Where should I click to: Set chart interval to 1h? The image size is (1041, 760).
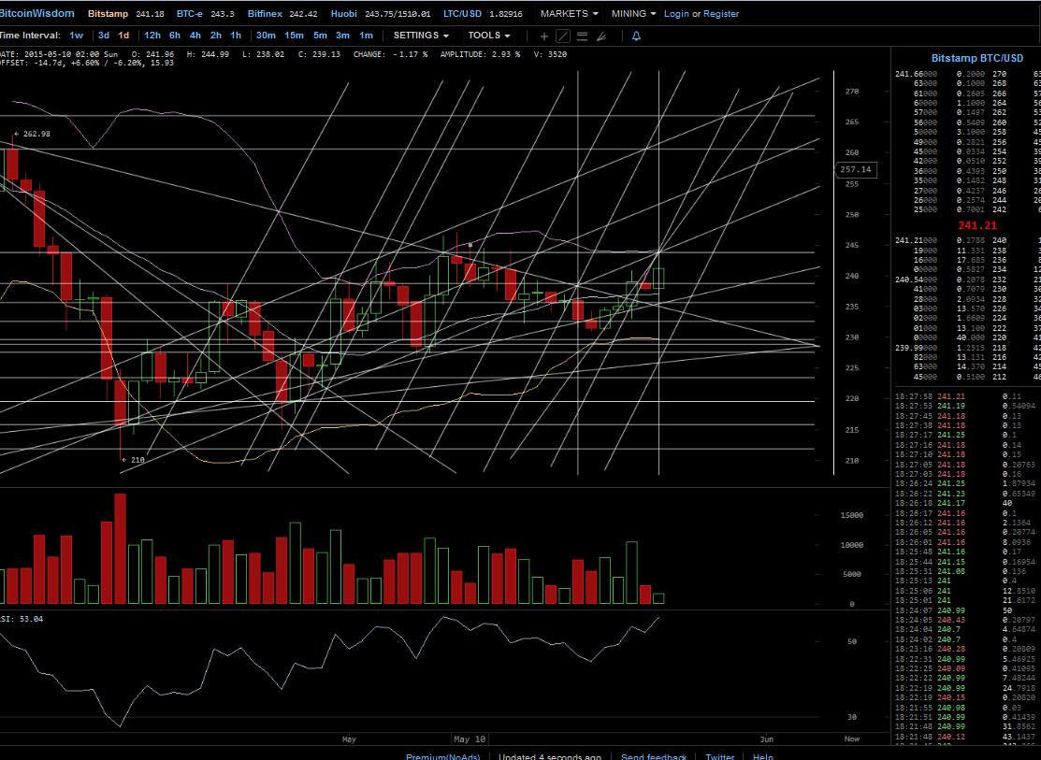tap(236, 36)
